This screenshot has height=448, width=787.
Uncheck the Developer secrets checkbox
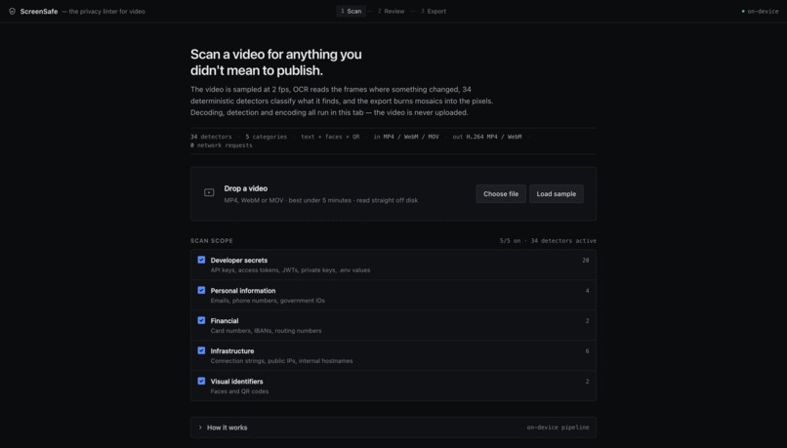[x=201, y=260]
